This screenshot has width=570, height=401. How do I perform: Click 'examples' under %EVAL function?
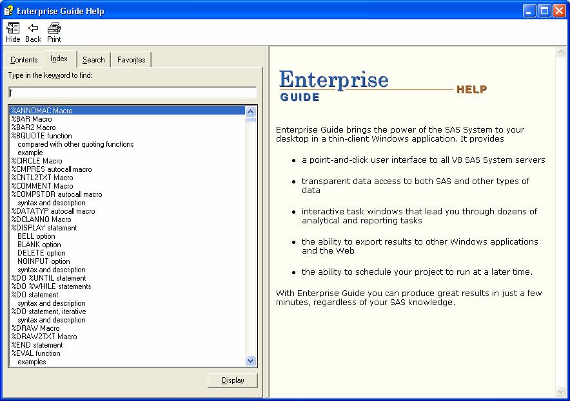coord(32,362)
